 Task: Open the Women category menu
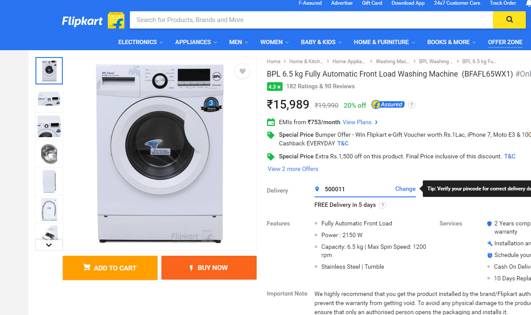pos(274,42)
